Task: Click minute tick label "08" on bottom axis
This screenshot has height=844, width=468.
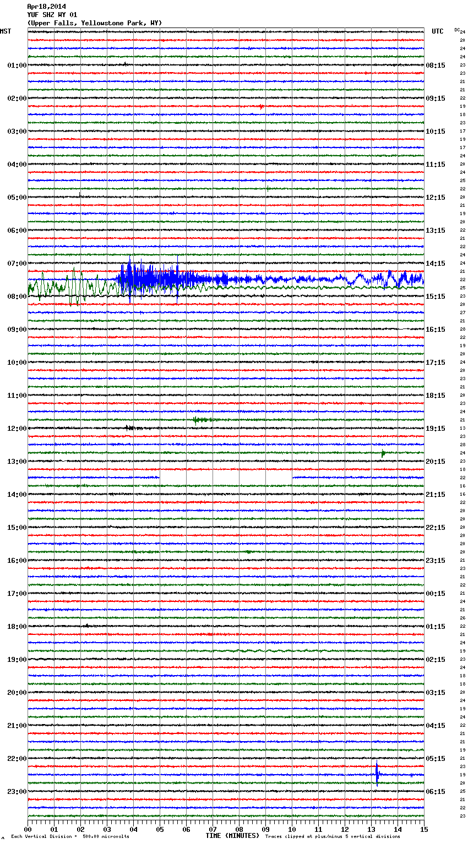Action: coord(239,829)
